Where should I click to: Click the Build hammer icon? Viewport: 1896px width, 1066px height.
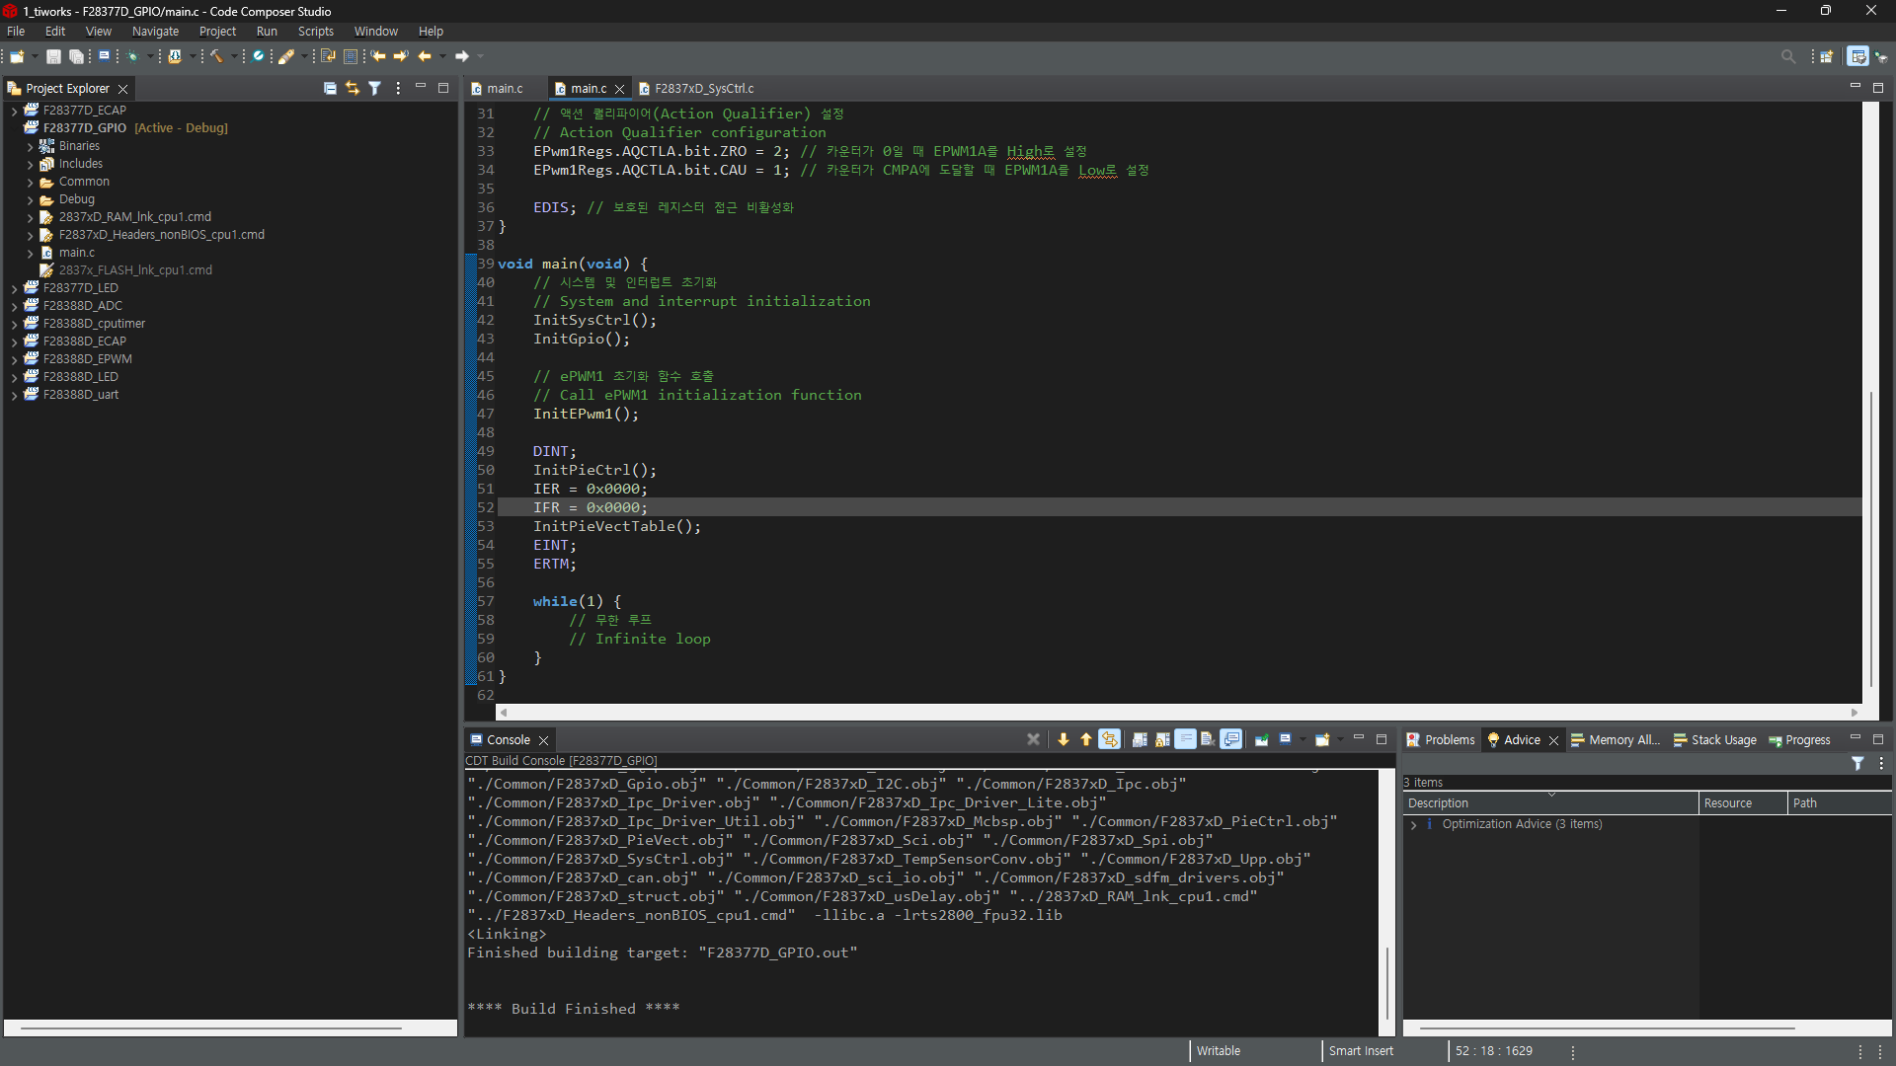216,56
